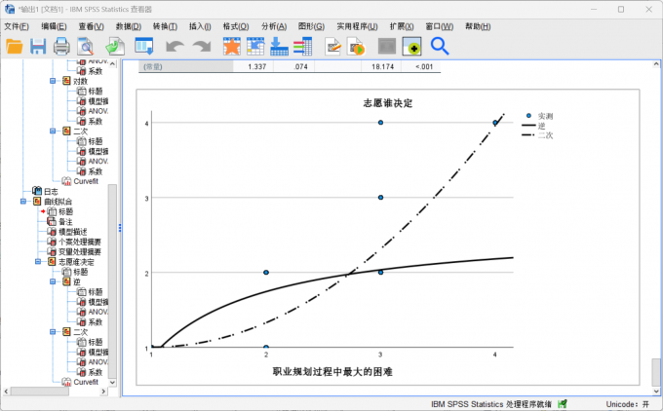This screenshot has height=411, width=663.
Task: Select 模型描述 in the outline tree
Action: 71,232
